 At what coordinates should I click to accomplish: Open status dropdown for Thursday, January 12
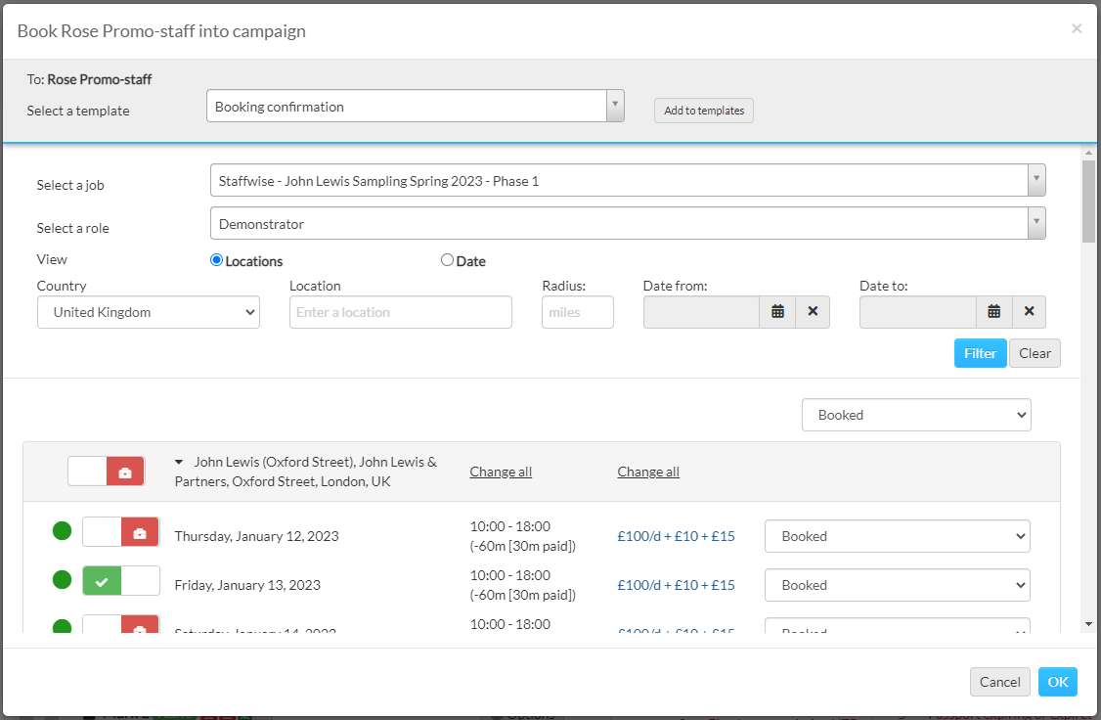point(897,536)
